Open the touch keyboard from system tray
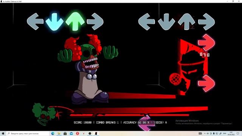The height and width of the screenshot is (136, 242). pos(200,133)
